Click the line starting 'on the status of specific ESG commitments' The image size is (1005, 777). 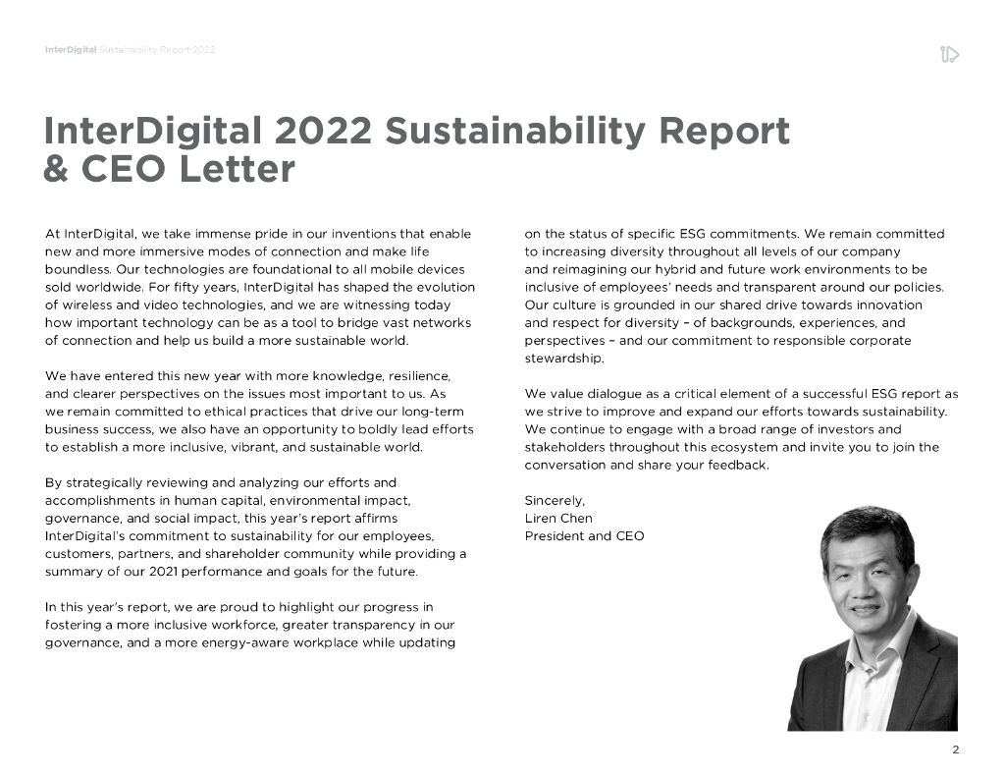(734, 234)
